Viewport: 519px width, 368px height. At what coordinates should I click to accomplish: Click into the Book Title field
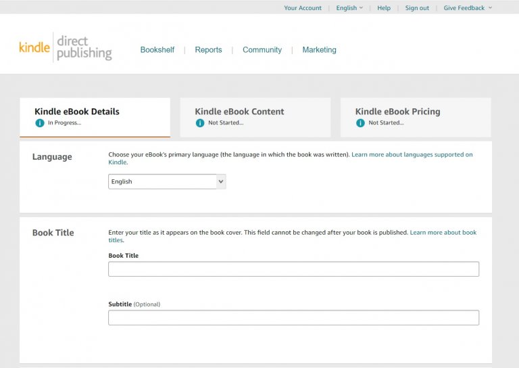click(x=293, y=269)
